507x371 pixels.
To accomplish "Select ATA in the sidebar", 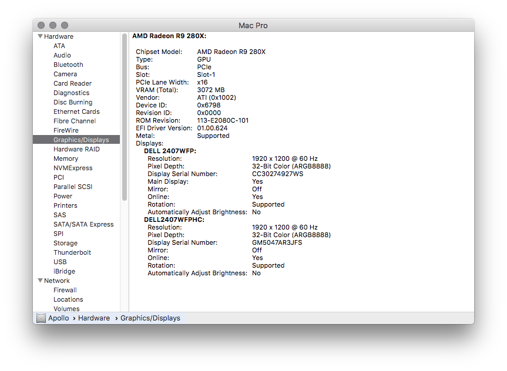I will click(59, 46).
